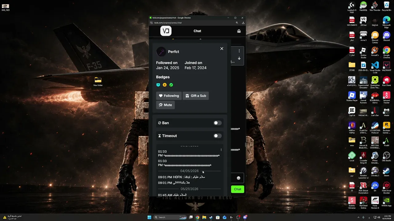Click the 04/05/2026 date separator

[x=189, y=171]
